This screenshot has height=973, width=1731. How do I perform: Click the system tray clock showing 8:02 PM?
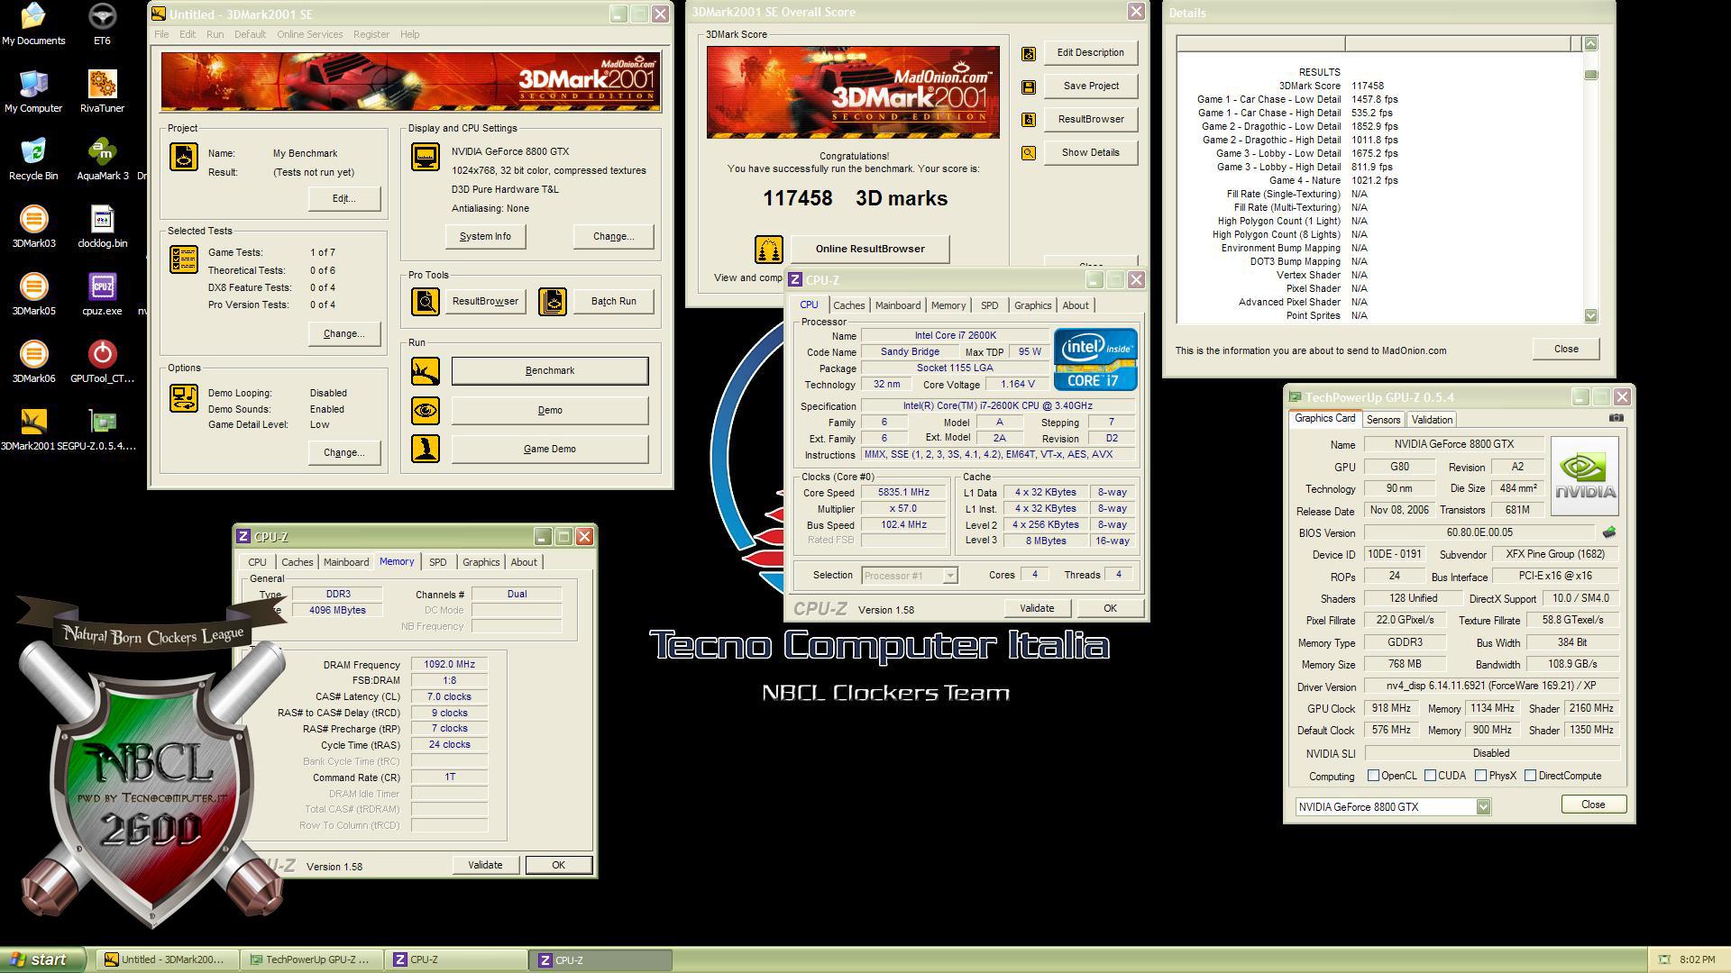click(1697, 959)
